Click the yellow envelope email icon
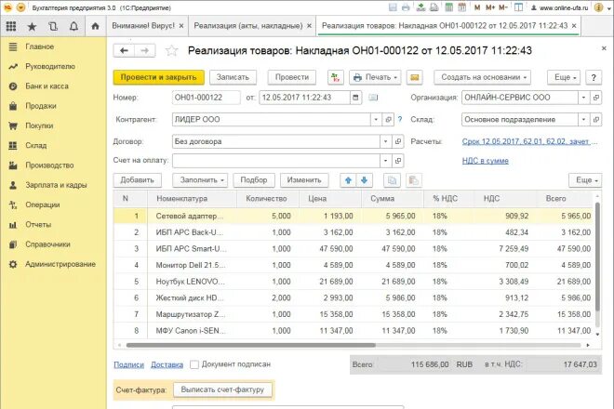The height and width of the screenshot is (409, 614). [x=415, y=77]
